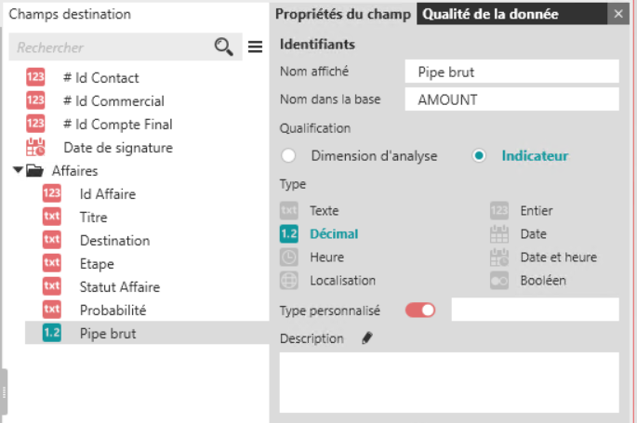Image resolution: width=637 pixels, height=423 pixels.
Task: Select the Date de signature field
Action: pyautogui.click(x=117, y=148)
